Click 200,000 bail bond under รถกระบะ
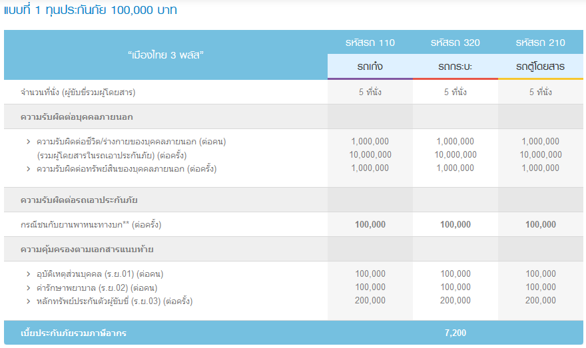The width and height of the screenshot is (586, 348). pyautogui.click(x=455, y=300)
